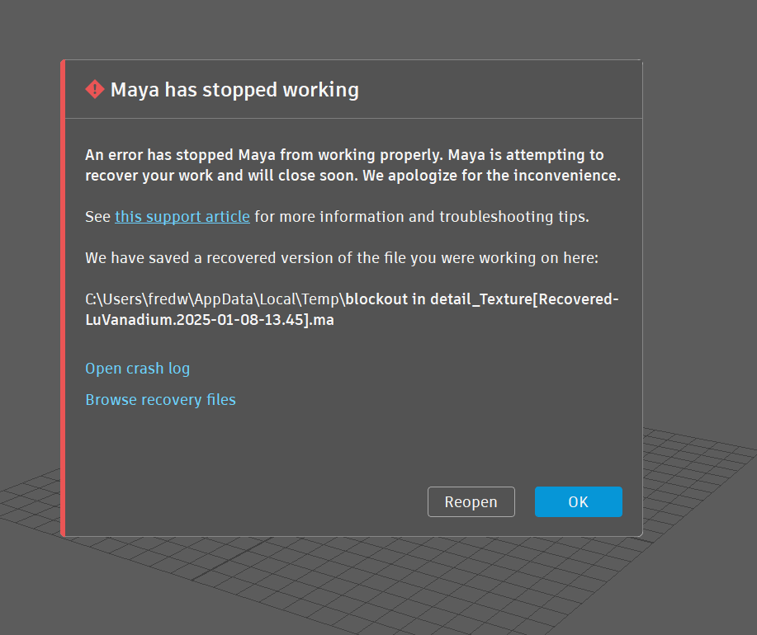The height and width of the screenshot is (635, 757).
Task: Browse recovery files
Action: (160, 400)
